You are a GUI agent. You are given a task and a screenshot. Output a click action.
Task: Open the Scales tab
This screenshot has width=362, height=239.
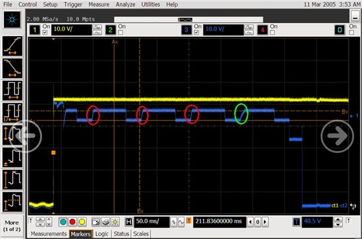(141, 234)
